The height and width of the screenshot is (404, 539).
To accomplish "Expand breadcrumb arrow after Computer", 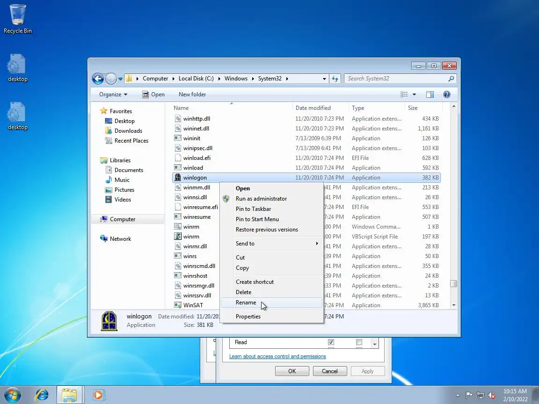I will 173,79.
